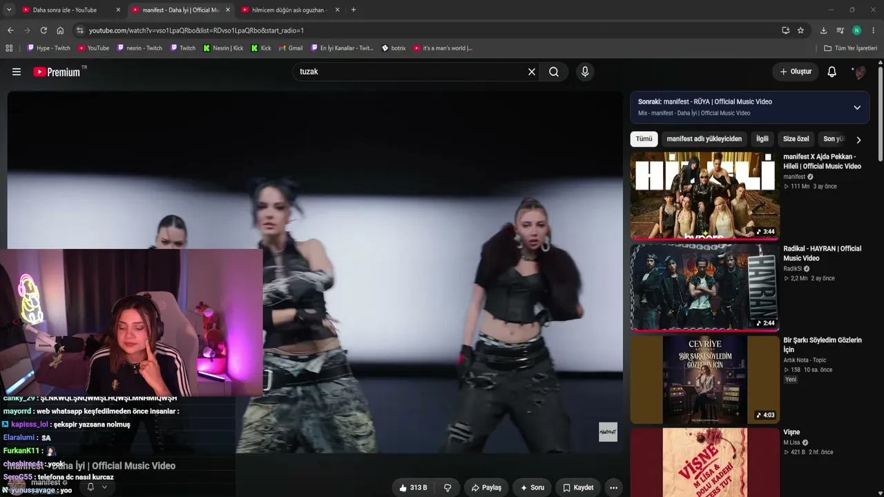Open the Vişne video thumbnail
The height and width of the screenshot is (497, 884).
click(x=704, y=462)
